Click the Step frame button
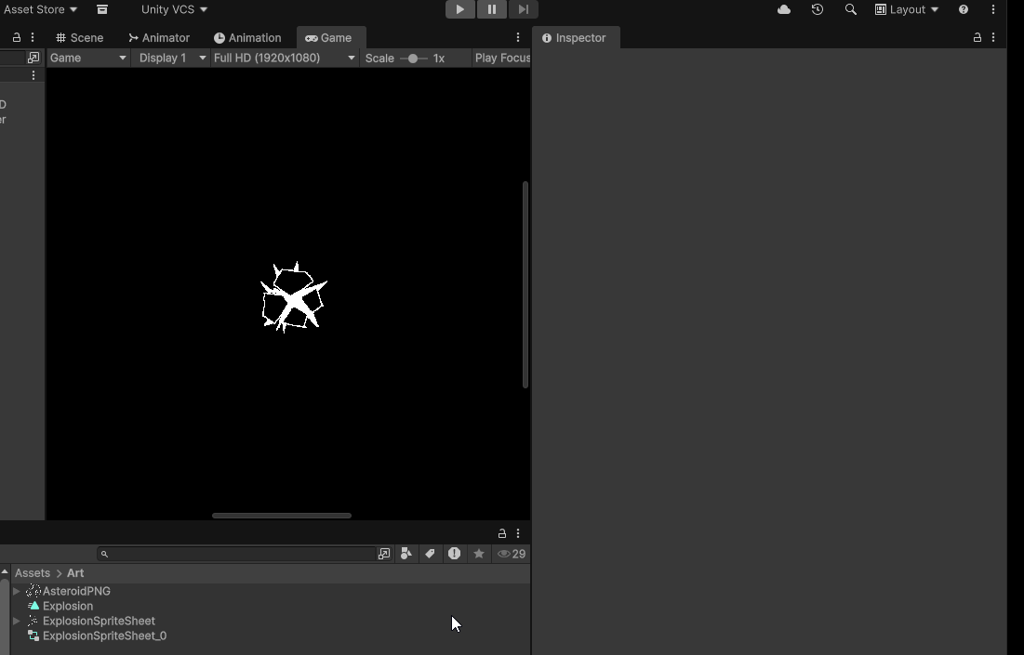The height and width of the screenshot is (655, 1024). pyautogui.click(x=523, y=9)
